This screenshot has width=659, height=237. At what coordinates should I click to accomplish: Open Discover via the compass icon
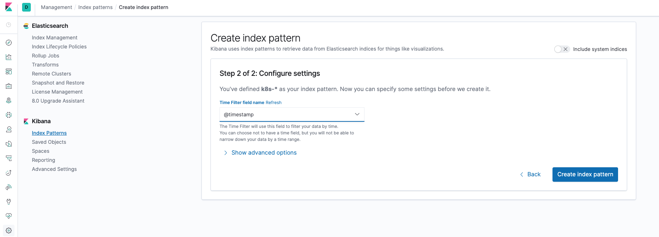9,43
